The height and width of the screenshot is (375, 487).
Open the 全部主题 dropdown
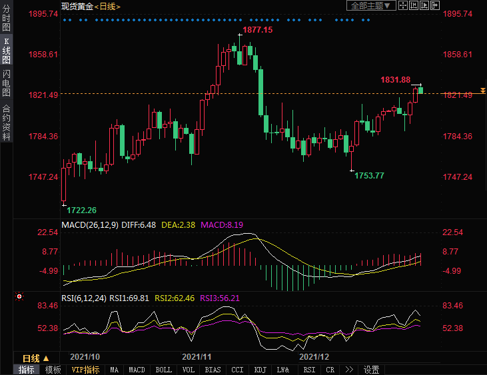point(372,5)
